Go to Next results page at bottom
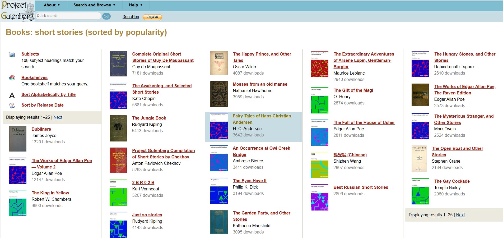The height and width of the screenshot is (238, 503). pos(460,215)
